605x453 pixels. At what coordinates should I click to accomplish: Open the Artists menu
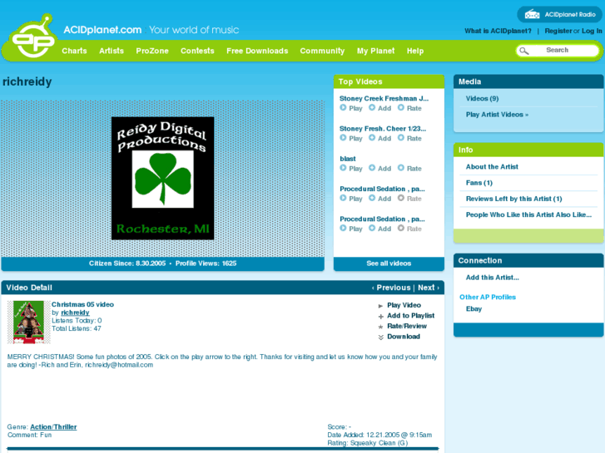coord(112,51)
